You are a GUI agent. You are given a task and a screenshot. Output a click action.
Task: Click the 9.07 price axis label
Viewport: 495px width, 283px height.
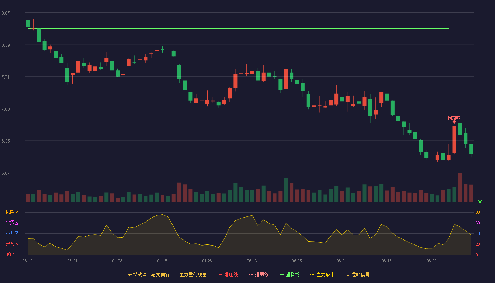point(6,13)
